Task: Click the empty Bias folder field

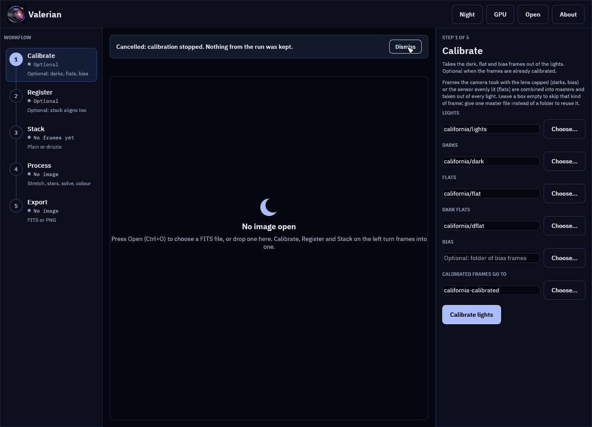Action: [x=491, y=258]
